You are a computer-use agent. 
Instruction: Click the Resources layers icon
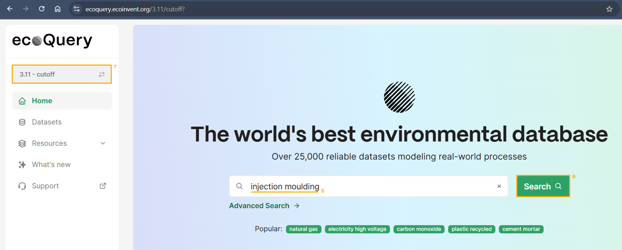click(x=22, y=143)
